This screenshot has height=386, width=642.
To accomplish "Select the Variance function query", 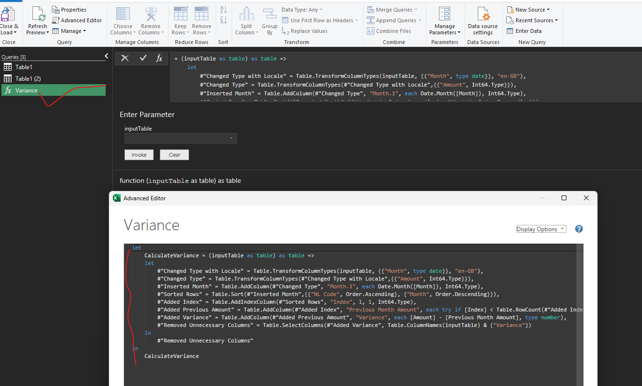I will pyautogui.click(x=53, y=90).
